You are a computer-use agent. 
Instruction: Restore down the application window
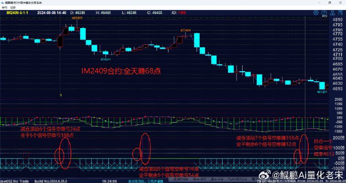coord(329,3)
